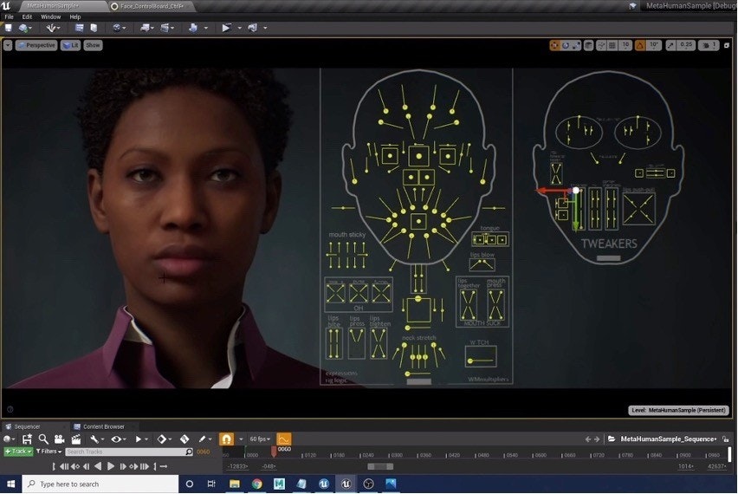738x494 pixels.
Task: Open the Windows Start menu
Action: tap(10, 484)
